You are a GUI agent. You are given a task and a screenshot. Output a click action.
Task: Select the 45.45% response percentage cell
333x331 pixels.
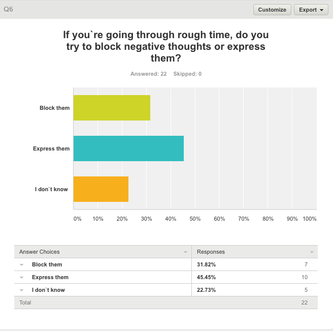coord(206,278)
